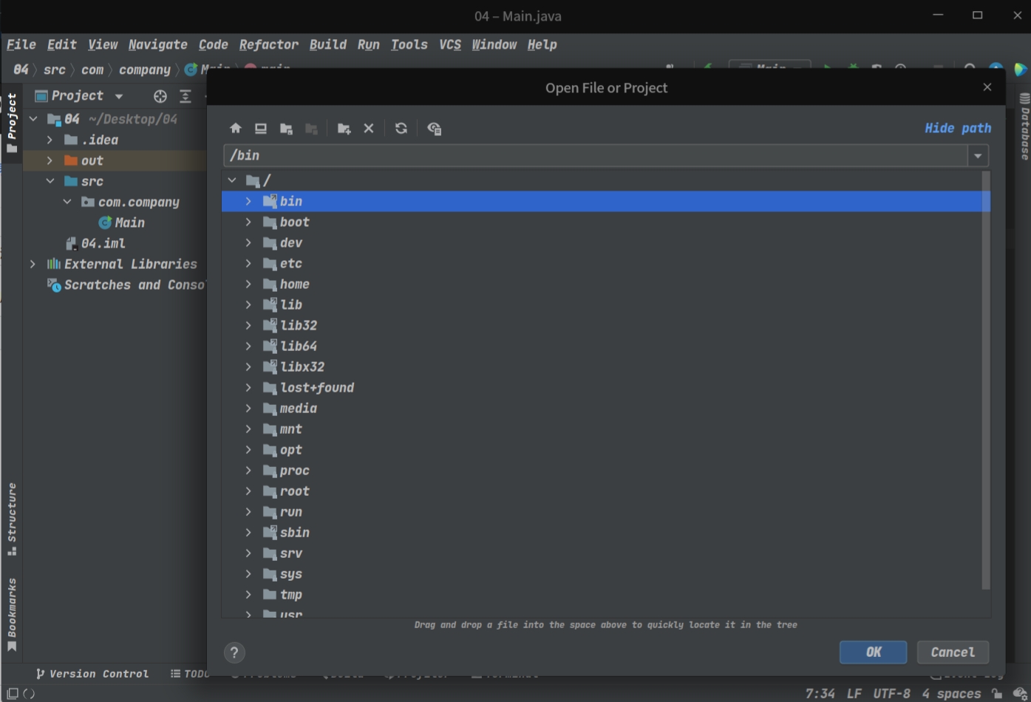Open the Refactor menu

coord(268,45)
